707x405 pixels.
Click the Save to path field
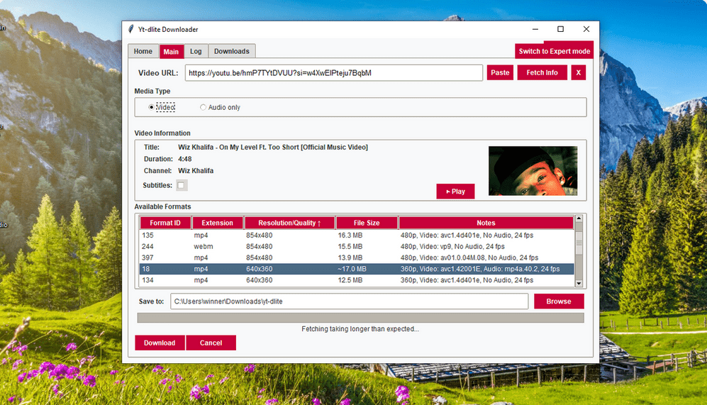[x=349, y=301]
